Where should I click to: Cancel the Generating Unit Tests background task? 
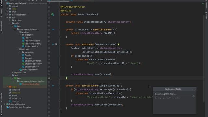coord(194,96)
